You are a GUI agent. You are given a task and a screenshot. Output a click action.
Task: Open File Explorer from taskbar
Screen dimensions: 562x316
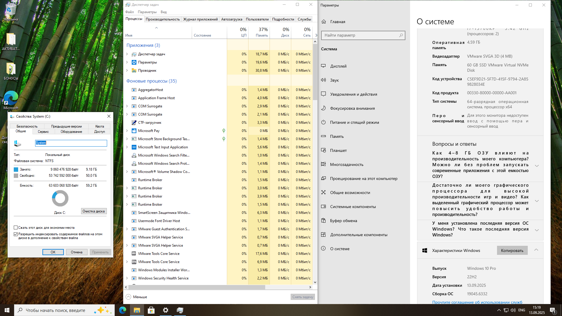[137, 310]
